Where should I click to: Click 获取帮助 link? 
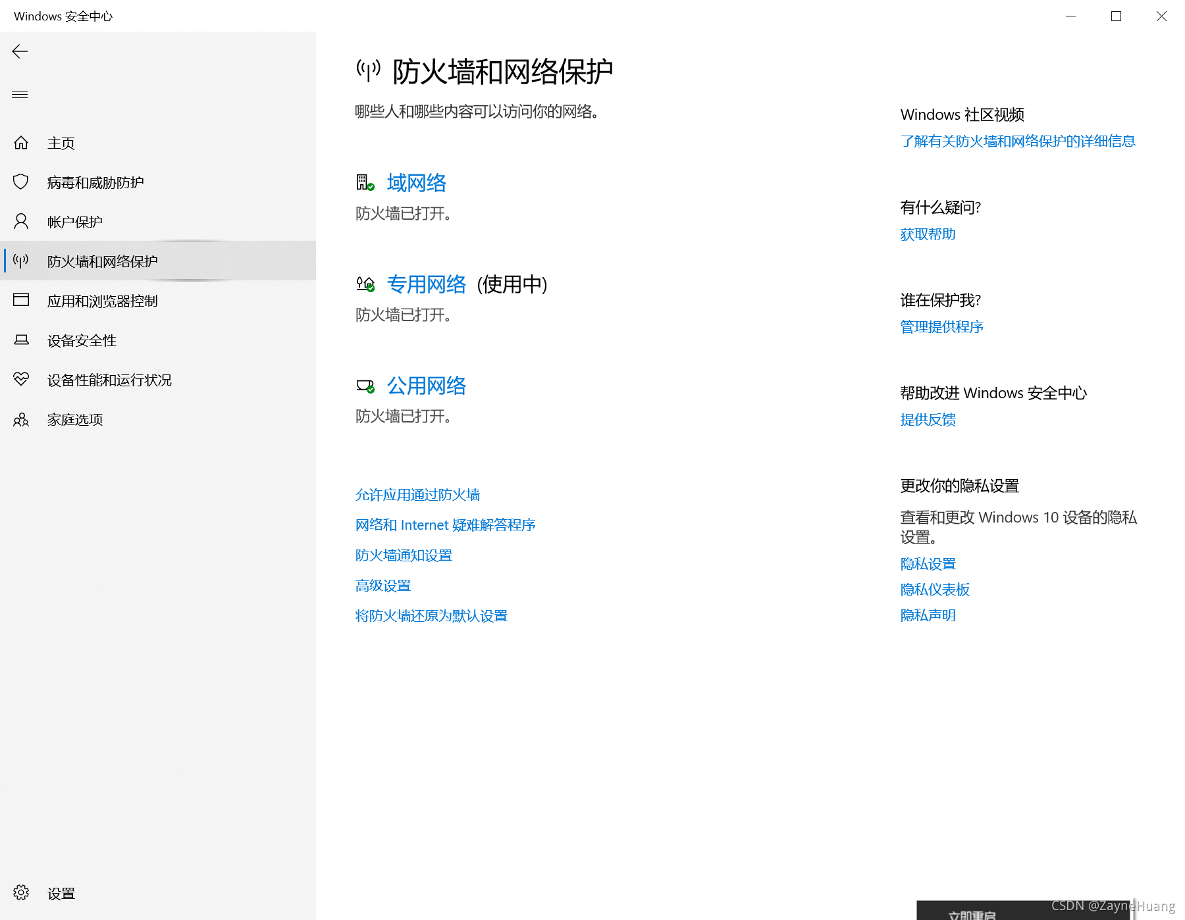coord(928,234)
